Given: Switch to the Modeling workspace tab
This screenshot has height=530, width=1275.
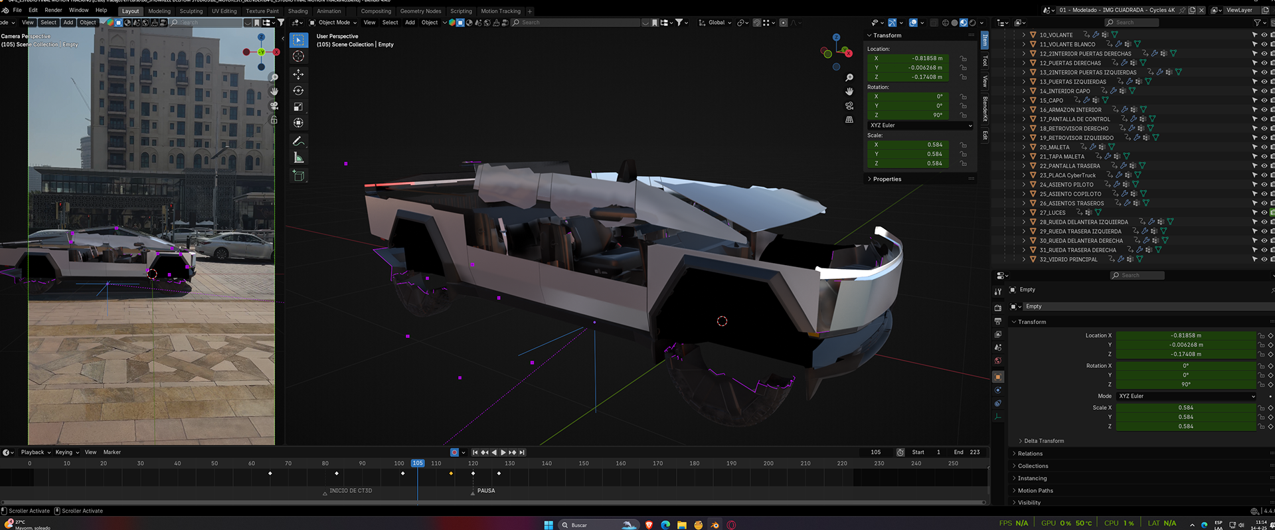Looking at the screenshot, I should tap(159, 11).
